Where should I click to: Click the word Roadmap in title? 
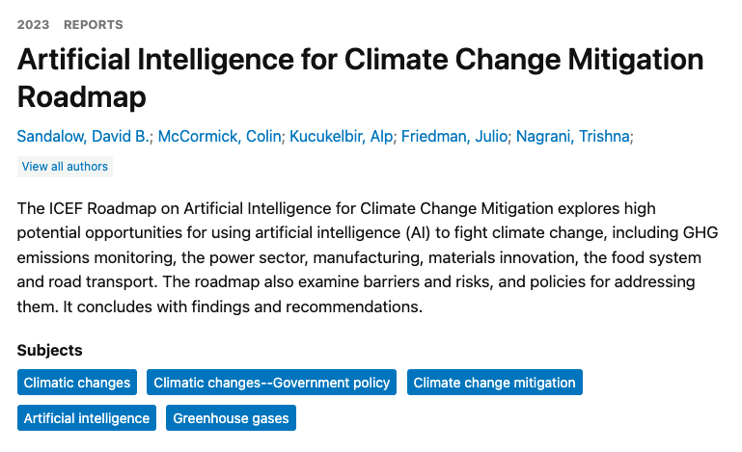coord(85,97)
